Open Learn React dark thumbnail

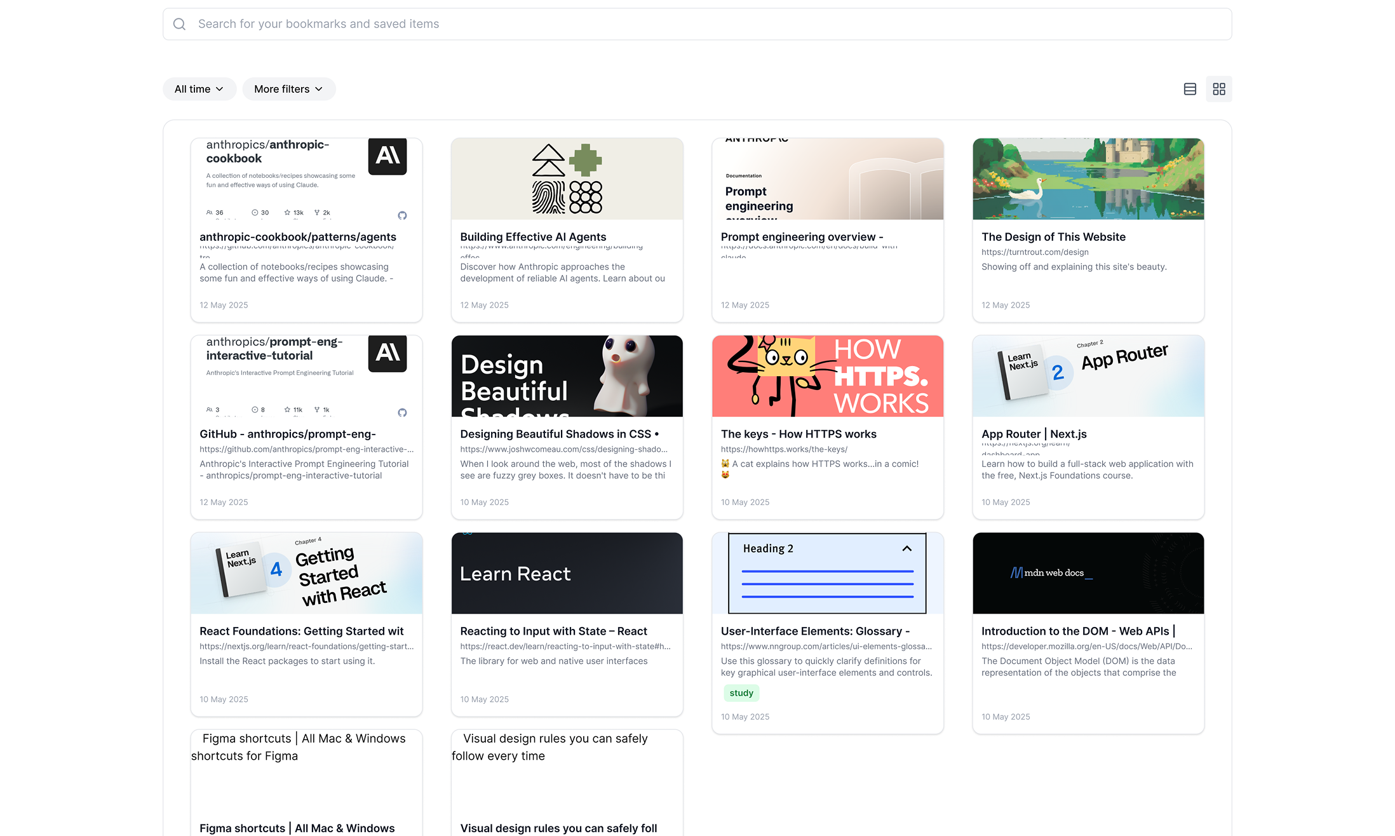pos(567,573)
